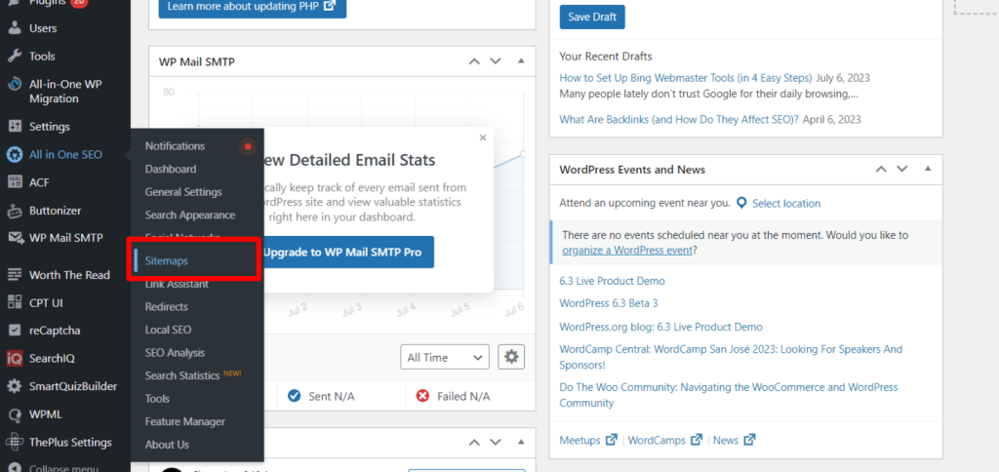Open ThePlus Settings sidebar icon

click(15, 442)
